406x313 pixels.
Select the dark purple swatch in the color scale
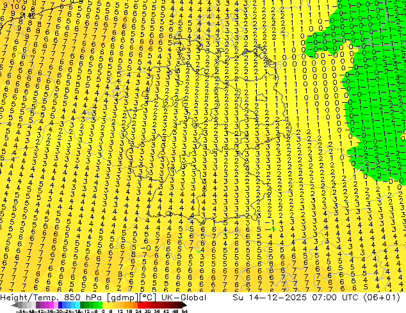tap(38, 305)
